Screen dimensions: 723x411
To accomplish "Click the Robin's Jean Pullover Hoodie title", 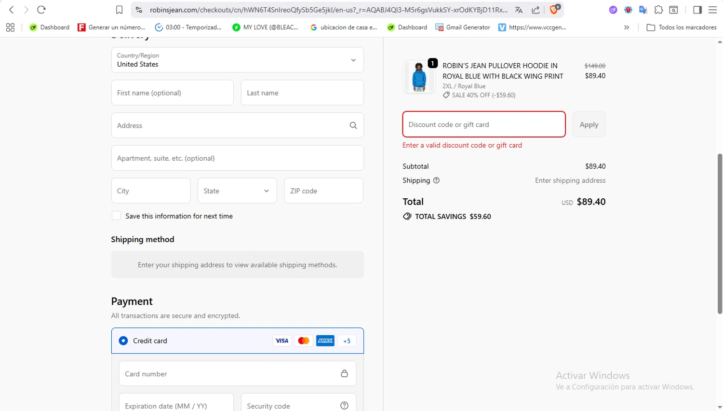I will pos(503,70).
